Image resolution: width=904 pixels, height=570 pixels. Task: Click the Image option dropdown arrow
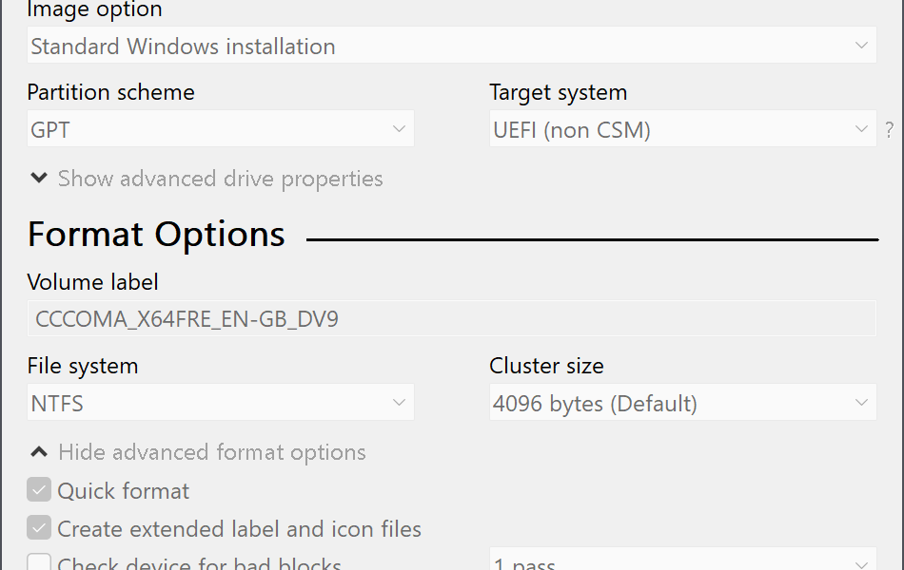coord(861,45)
